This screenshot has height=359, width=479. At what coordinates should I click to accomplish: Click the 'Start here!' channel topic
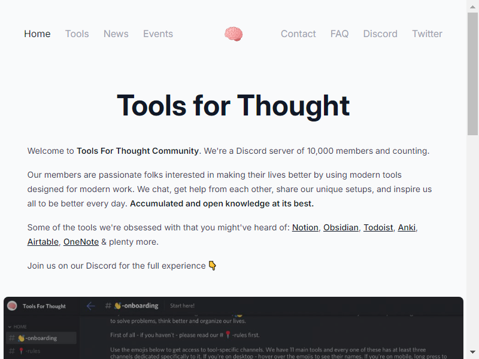pyautogui.click(x=182, y=306)
